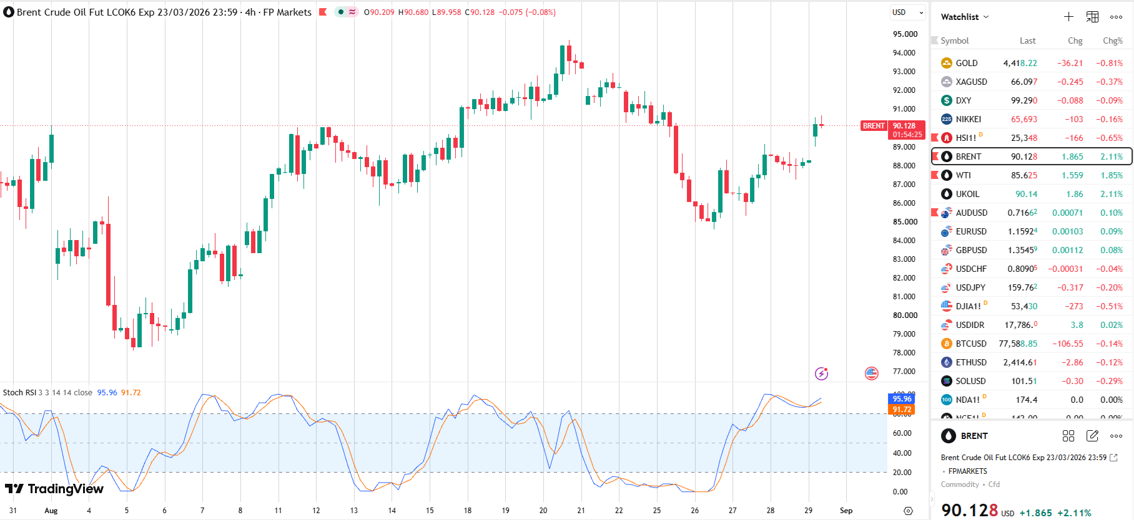Click the green market status dot
The width and height of the screenshot is (1134, 520).
340,12
